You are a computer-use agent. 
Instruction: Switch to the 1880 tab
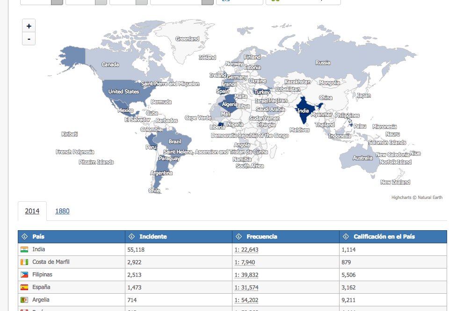click(x=62, y=211)
